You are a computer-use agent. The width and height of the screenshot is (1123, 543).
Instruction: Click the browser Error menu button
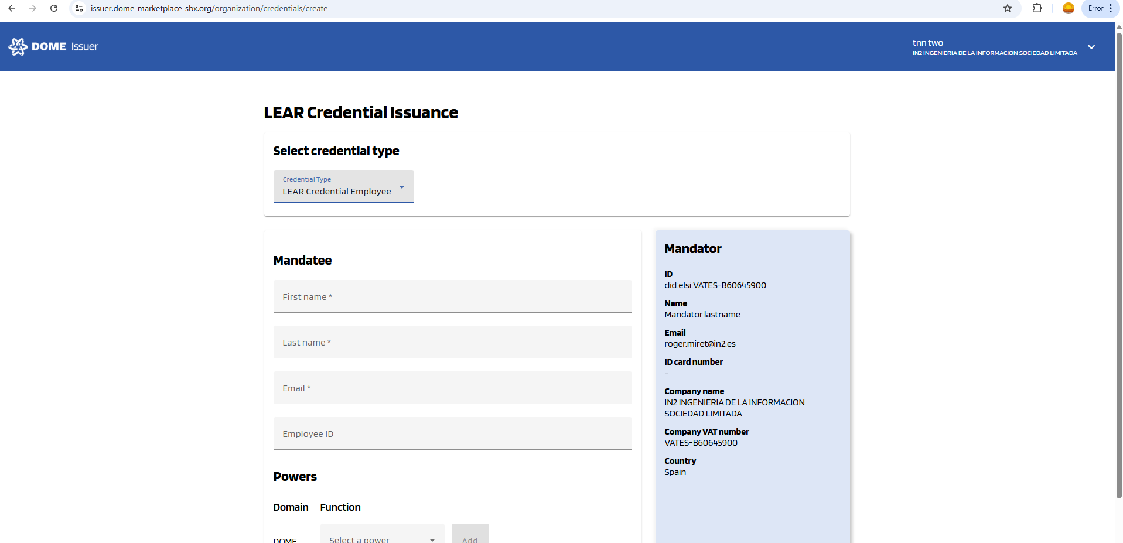click(1100, 8)
